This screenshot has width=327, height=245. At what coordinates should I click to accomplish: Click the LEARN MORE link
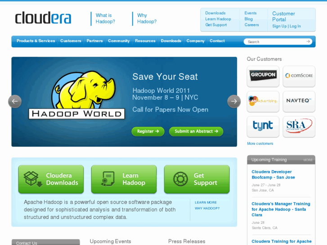click(206, 202)
